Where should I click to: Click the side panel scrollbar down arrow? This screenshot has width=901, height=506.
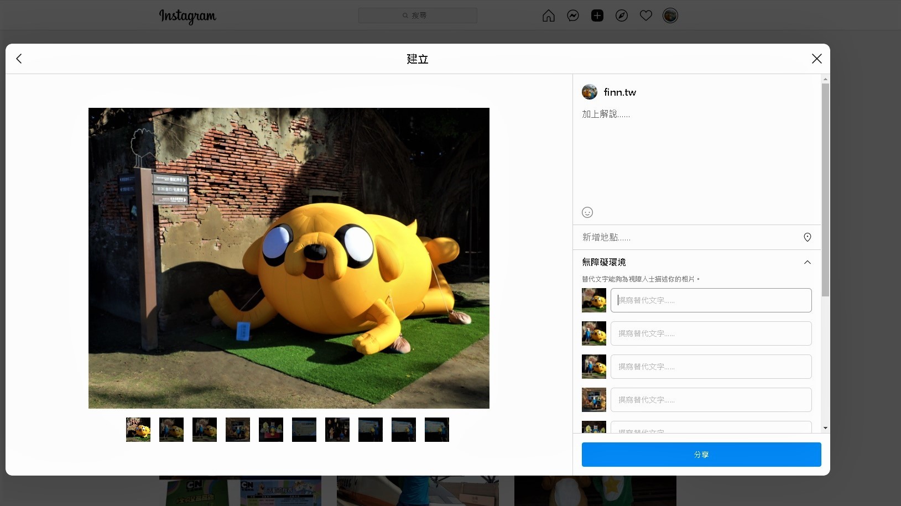coord(825,428)
